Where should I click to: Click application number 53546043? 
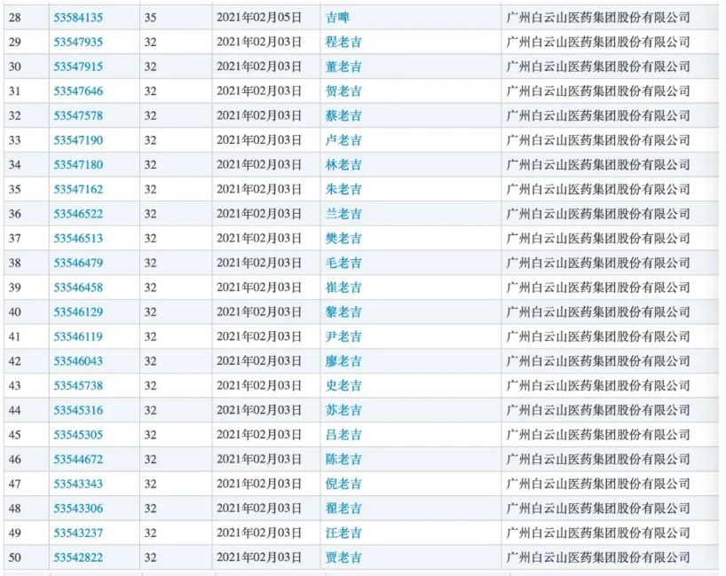point(78,361)
